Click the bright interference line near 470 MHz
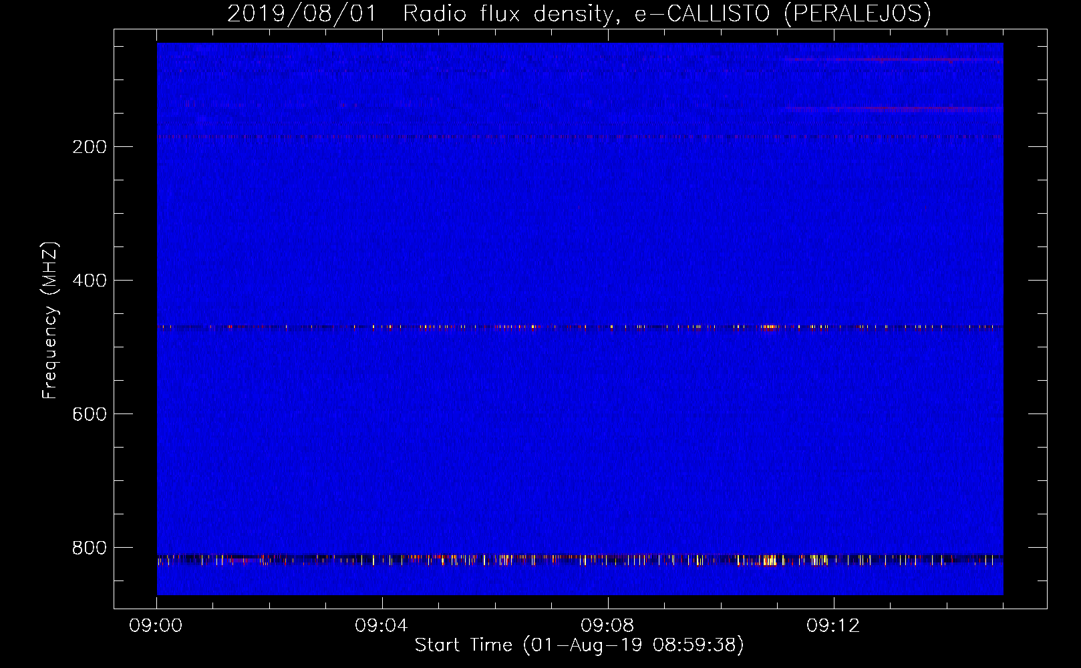Viewport: 1081px width, 668px height. pos(580,327)
